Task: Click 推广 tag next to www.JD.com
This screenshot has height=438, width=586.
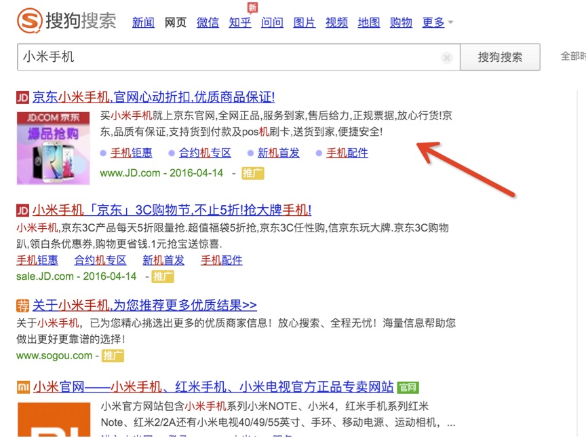Action: pos(252,173)
